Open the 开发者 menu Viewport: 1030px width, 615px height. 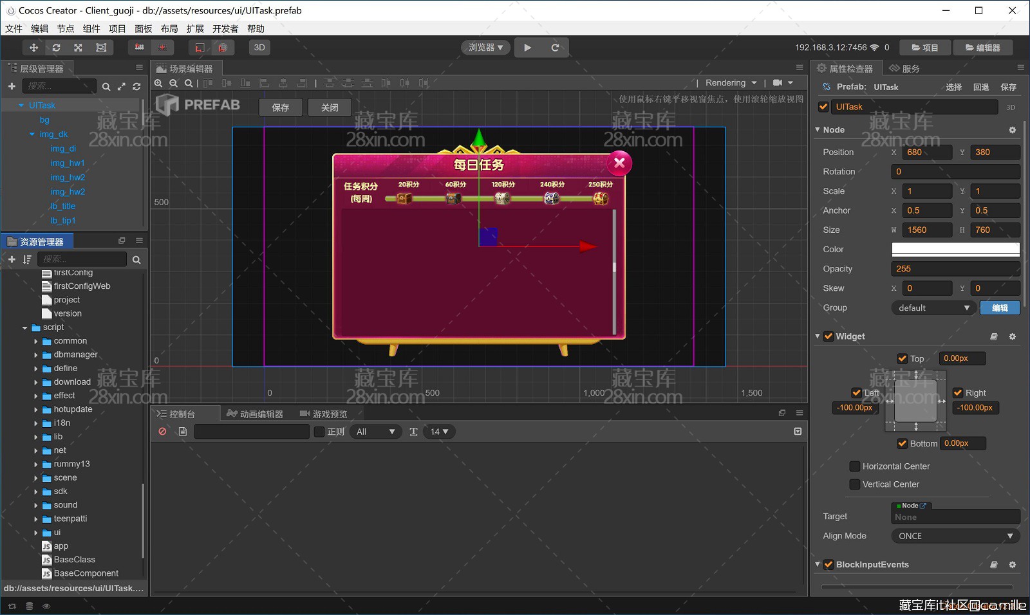click(225, 29)
